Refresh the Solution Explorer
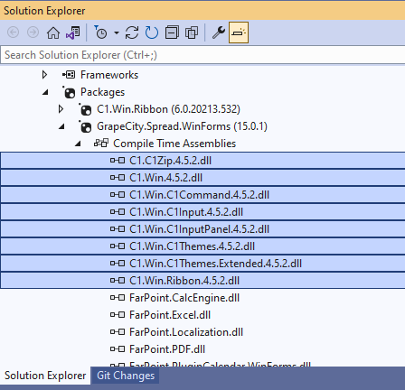The height and width of the screenshot is (390, 405). (152, 32)
